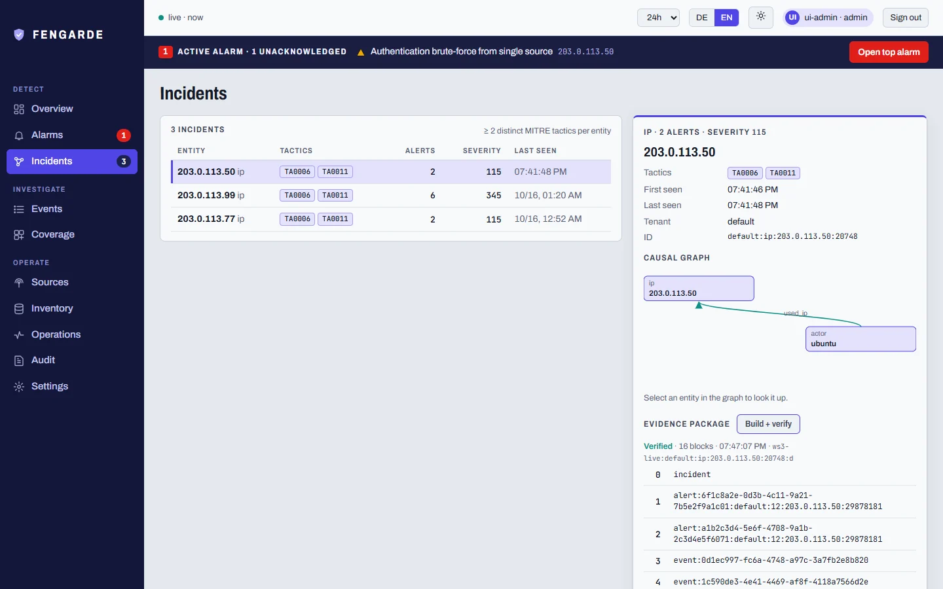Click evidence block 0 incident row

coord(780,475)
